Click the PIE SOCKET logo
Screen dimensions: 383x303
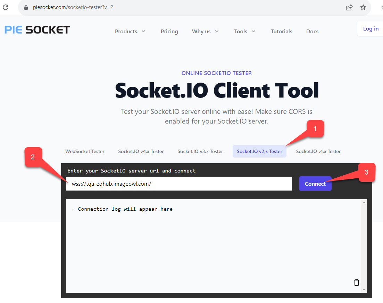pos(37,30)
